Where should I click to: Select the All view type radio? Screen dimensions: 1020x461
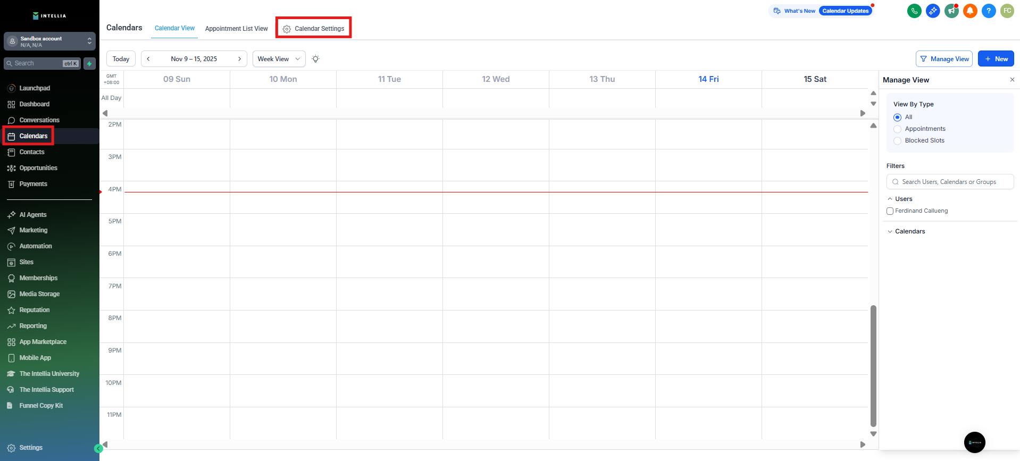coord(897,117)
